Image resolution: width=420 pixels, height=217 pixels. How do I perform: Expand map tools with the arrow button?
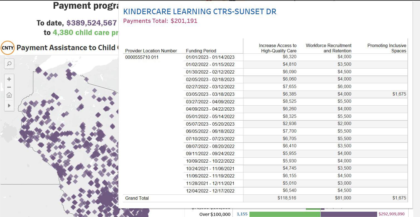point(9,106)
